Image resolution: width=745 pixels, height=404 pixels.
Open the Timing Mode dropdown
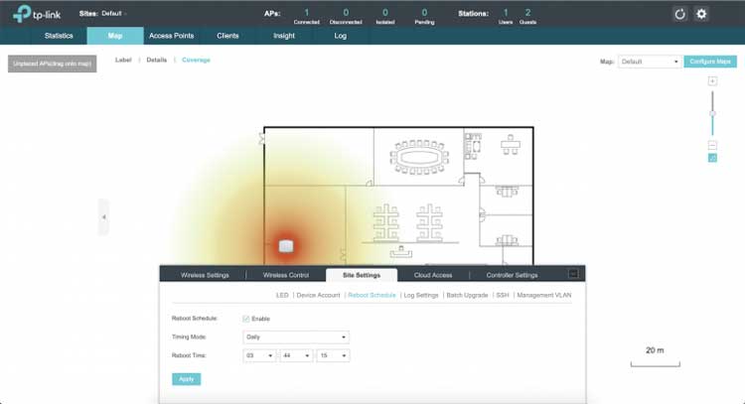tap(296, 337)
